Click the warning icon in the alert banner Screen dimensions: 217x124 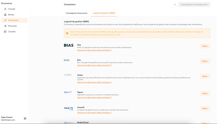tap(67, 33)
